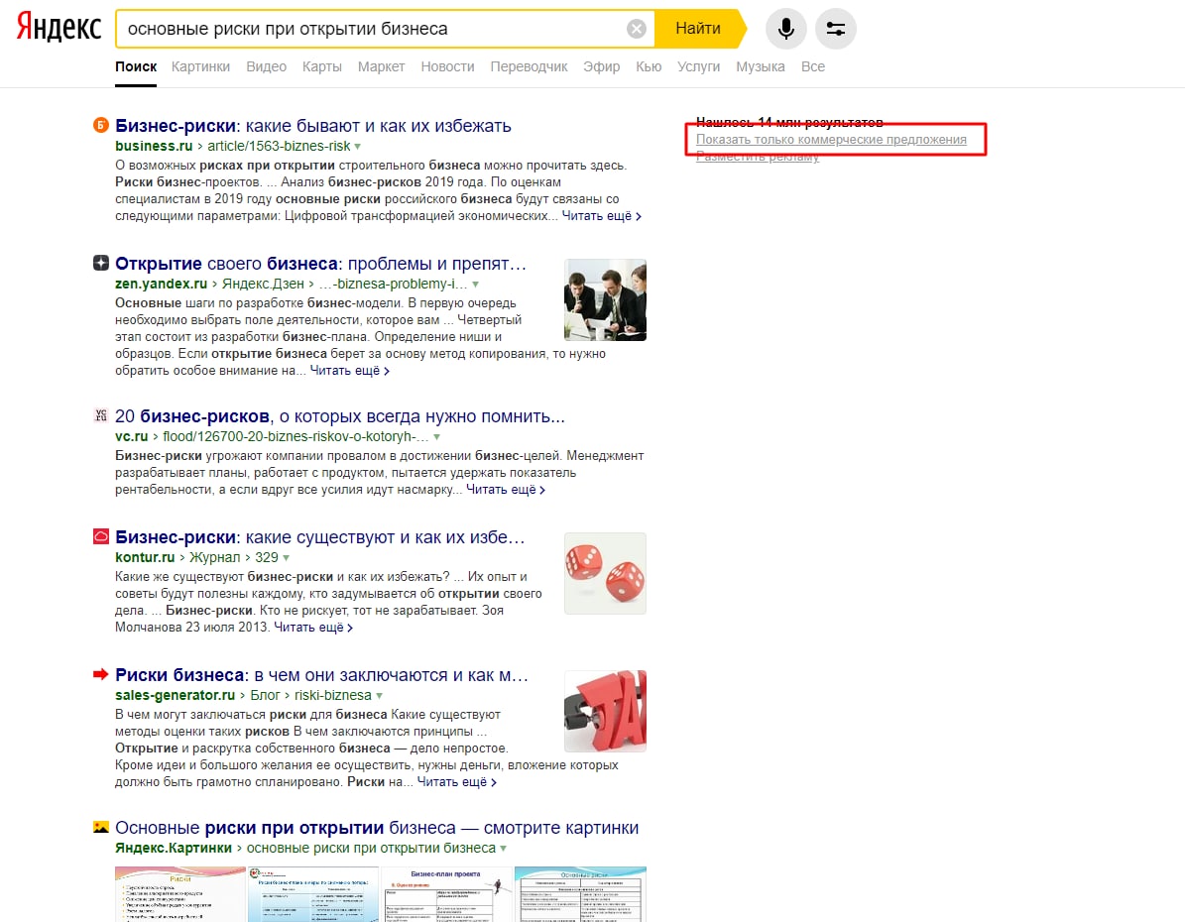Expand dropdown arrow next to zen.yandex.ru URL
The height and width of the screenshot is (922, 1185).
click(475, 285)
